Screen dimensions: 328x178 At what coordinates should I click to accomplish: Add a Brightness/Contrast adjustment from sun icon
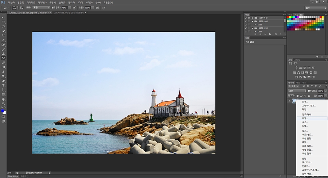coord(296,68)
